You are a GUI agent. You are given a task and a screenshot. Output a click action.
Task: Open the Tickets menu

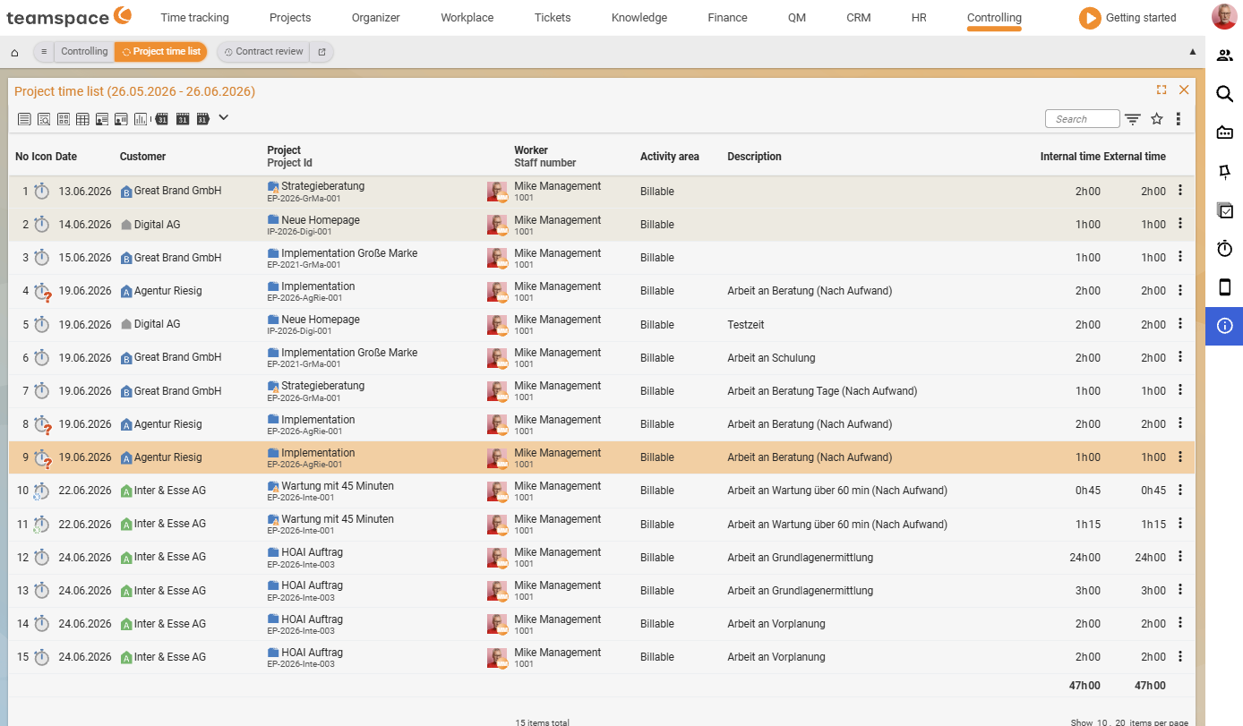[x=553, y=18]
